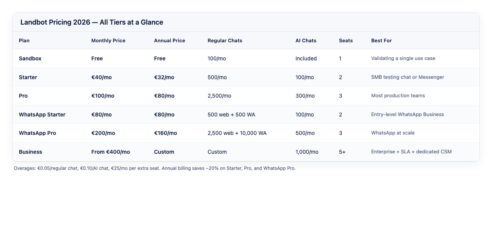Click the €40/mo Starter monthly price
492x246 pixels.
(101, 77)
